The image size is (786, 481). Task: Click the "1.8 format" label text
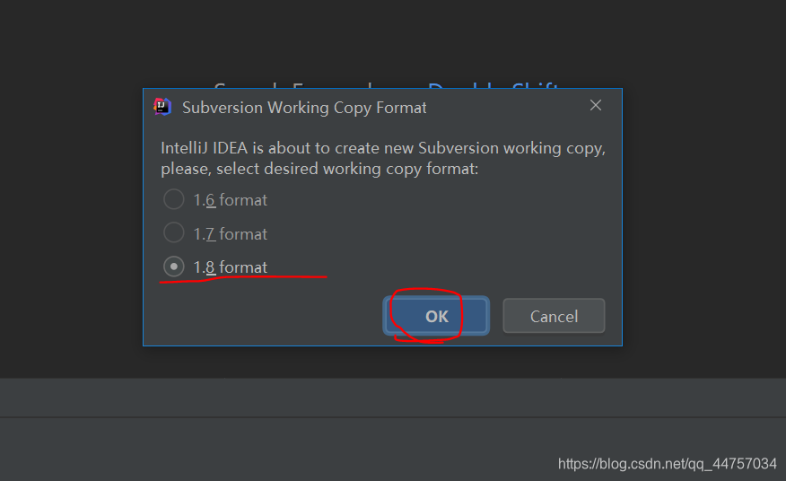point(231,267)
